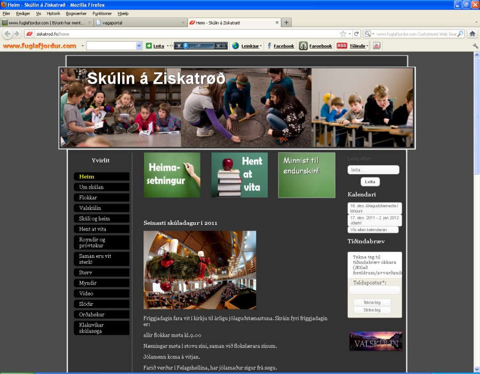Close the www.fuglafjordur.com tab
Viewport: 480px width, 374px height.
click(90, 22)
